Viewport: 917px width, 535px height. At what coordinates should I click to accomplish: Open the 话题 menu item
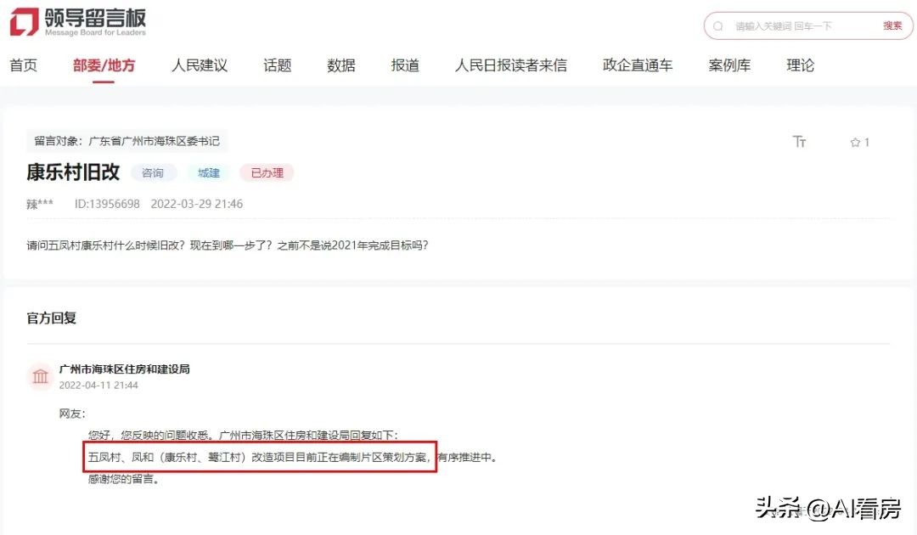tap(278, 65)
